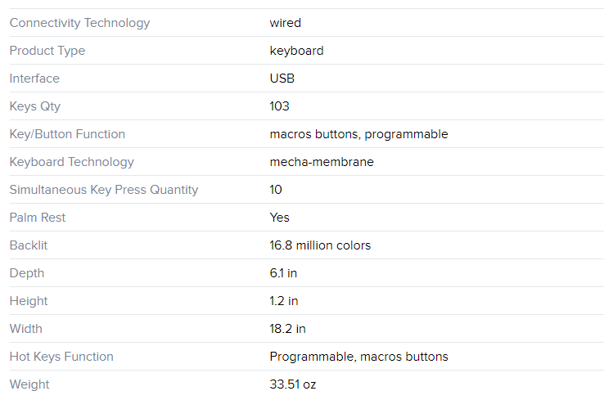Select the Width value "18.2 in"
604x409 pixels.
[x=287, y=329]
